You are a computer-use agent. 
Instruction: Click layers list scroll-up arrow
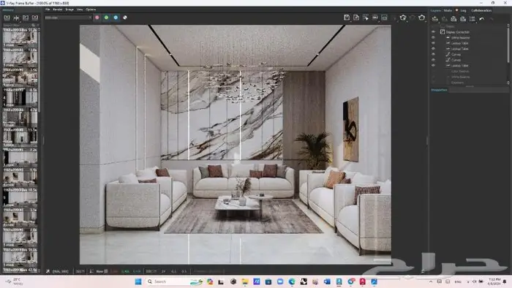pyautogui.click(x=508, y=25)
